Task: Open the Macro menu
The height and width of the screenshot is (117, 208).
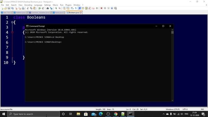Action: click(56, 5)
